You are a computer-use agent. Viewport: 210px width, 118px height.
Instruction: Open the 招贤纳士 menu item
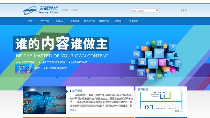119,21
